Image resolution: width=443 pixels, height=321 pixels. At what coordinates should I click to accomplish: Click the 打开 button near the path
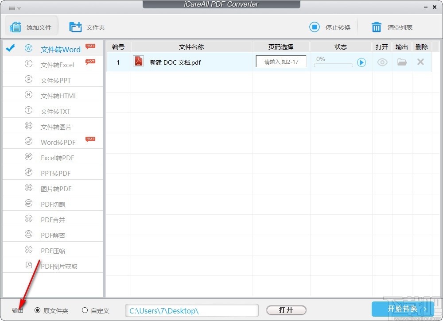point(286,310)
